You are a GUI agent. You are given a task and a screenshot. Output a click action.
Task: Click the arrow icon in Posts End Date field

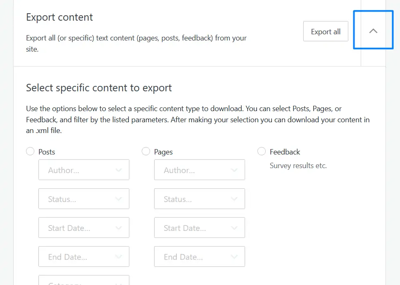coord(119,257)
